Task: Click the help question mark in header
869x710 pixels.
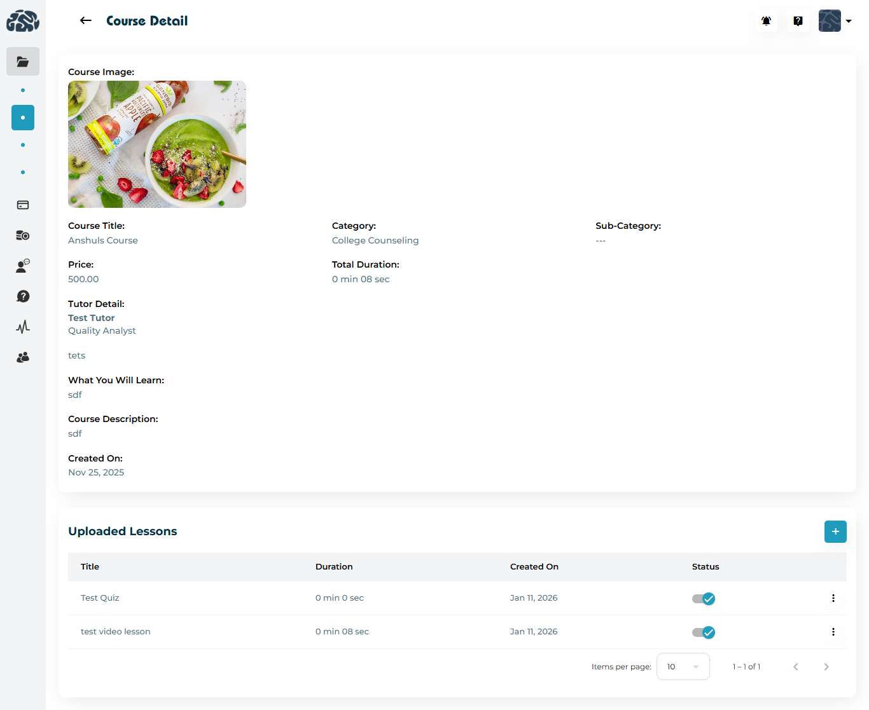Action: 798,21
